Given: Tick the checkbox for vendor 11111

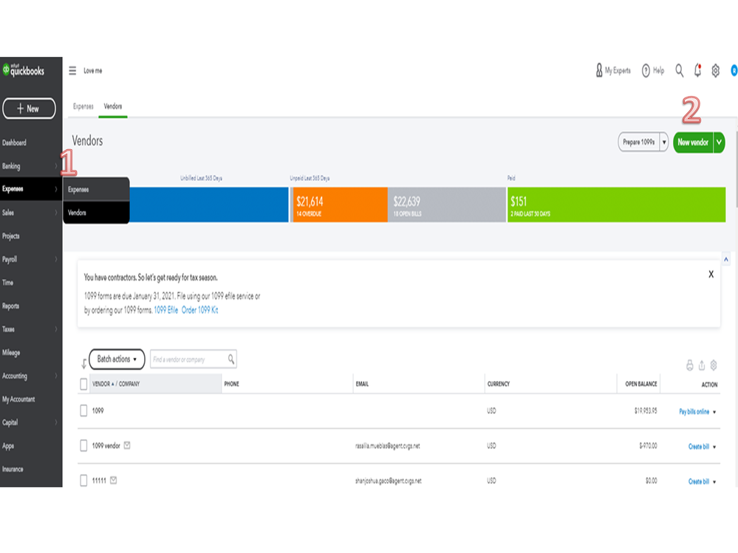Looking at the screenshot, I should coord(83,481).
